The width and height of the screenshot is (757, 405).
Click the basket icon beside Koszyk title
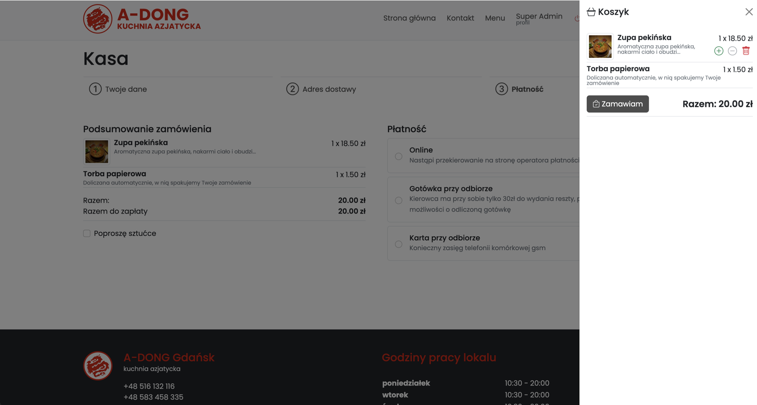pyautogui.click(x=591, y=12)
